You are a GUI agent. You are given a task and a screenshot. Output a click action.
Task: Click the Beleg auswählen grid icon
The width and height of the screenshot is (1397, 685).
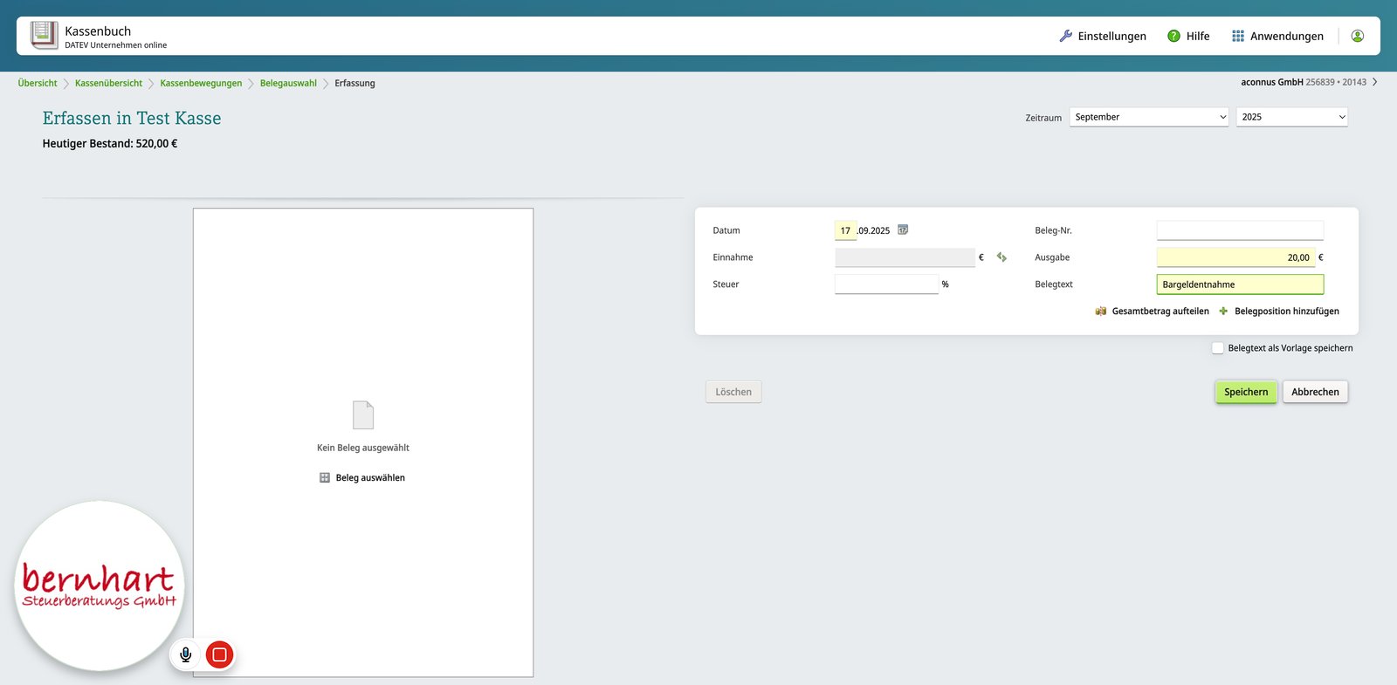(325, 477)
